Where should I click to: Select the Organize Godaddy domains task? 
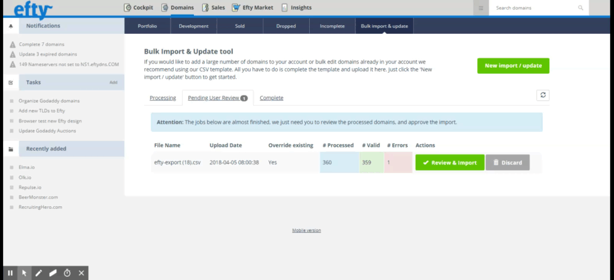pyautogui.click(x=49, y=101)
